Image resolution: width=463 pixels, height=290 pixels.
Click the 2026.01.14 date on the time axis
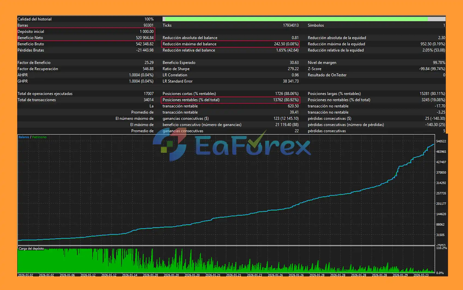click(x=129, y=275)
